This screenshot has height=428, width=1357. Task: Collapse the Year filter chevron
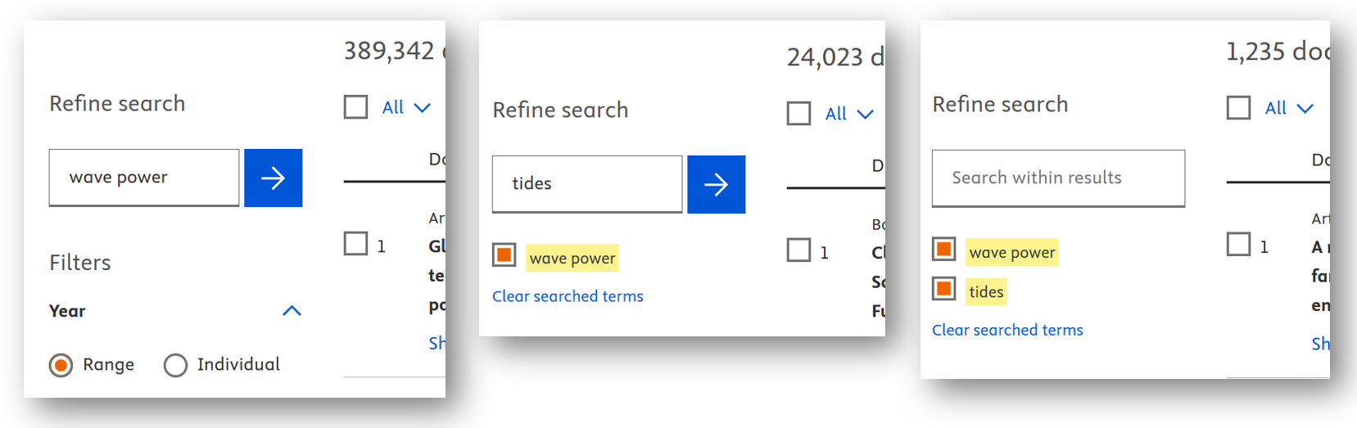tap(292, 311)
